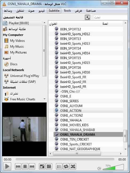
Task: Select OSN1_ALYOUM channel
Action: tap(71, 106)
